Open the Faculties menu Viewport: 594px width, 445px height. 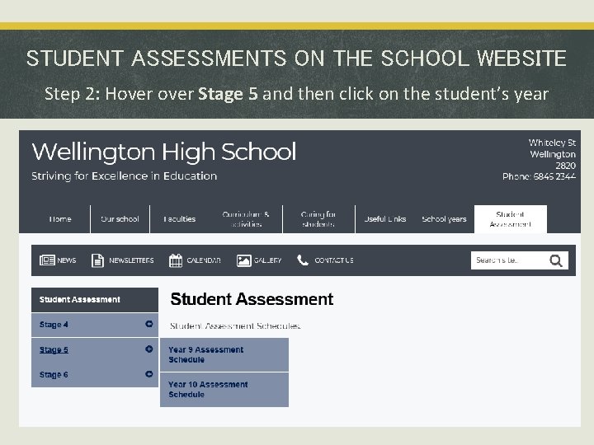tap(180, 219)
